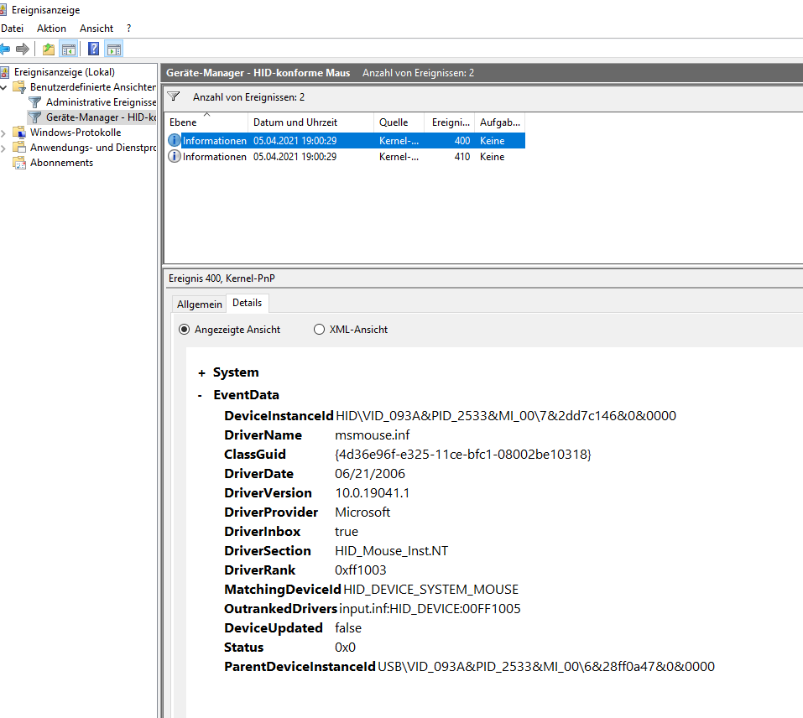Open the Ansicht menu

(96, 29)
